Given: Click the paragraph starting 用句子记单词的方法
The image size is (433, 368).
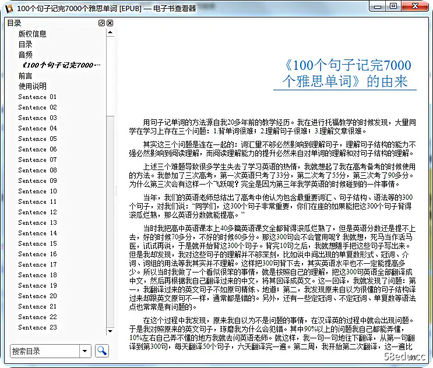Looking at the screenshot, I should [x=273, y=126].
